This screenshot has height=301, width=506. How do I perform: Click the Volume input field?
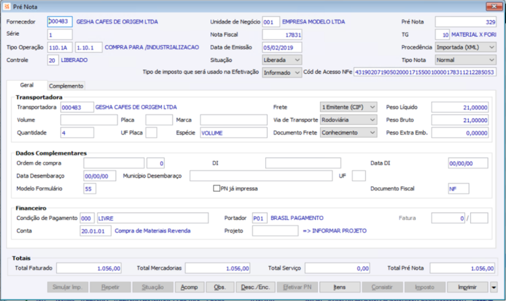(x=89, y=120)
